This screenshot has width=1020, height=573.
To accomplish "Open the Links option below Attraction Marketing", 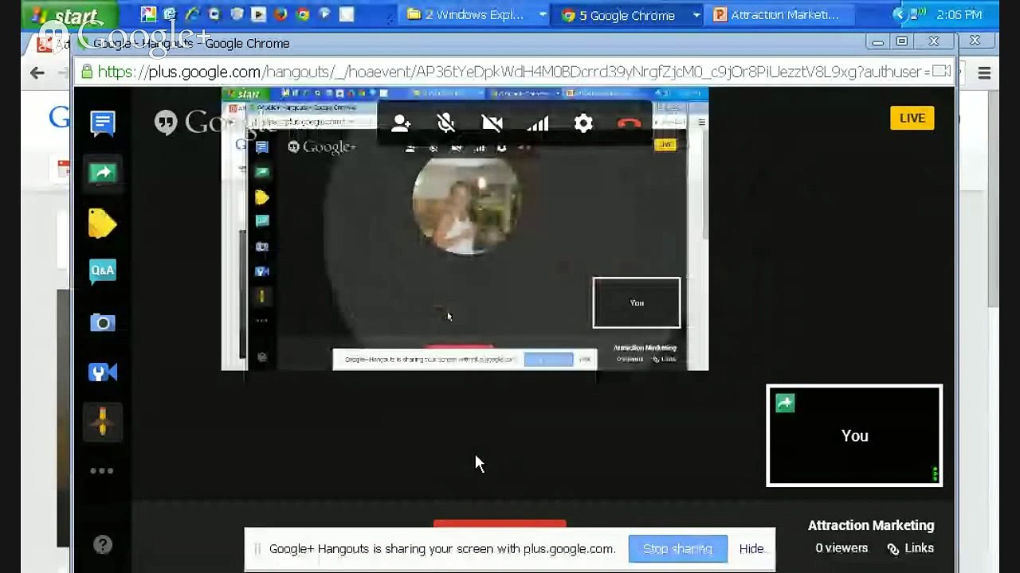I will [910, 548].
